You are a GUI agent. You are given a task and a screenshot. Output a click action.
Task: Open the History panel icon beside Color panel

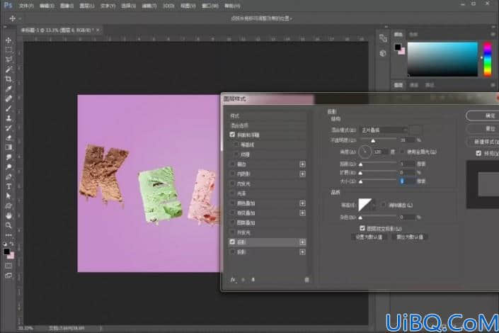coord(383,38)
